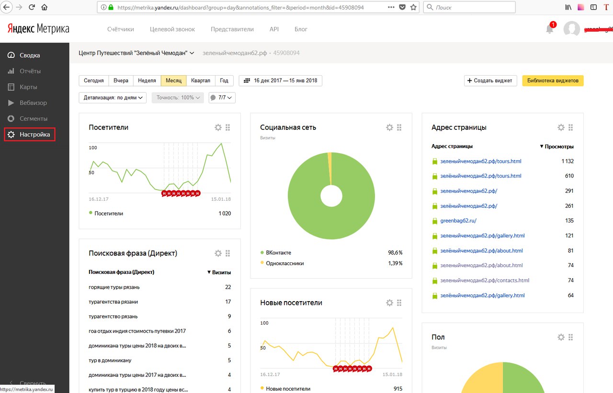Open gallery.html link with 121 views
The width and height of the screenshot is (613, 393).
tap(482, 236)
